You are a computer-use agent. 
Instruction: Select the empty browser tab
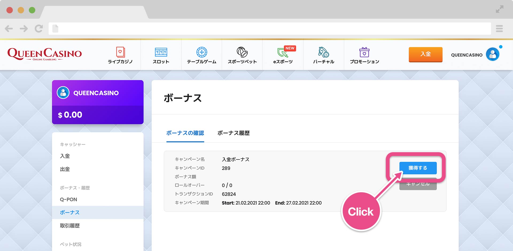tap(94, 12)
